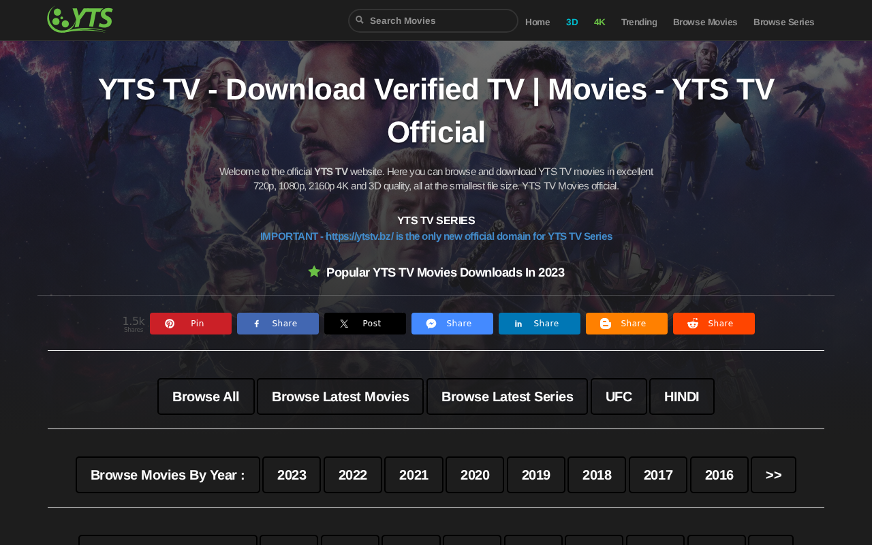Click the Pinterest icon on Pin button
The height and width of the screenshot is (545, 872).
click(x=170, y=324)
